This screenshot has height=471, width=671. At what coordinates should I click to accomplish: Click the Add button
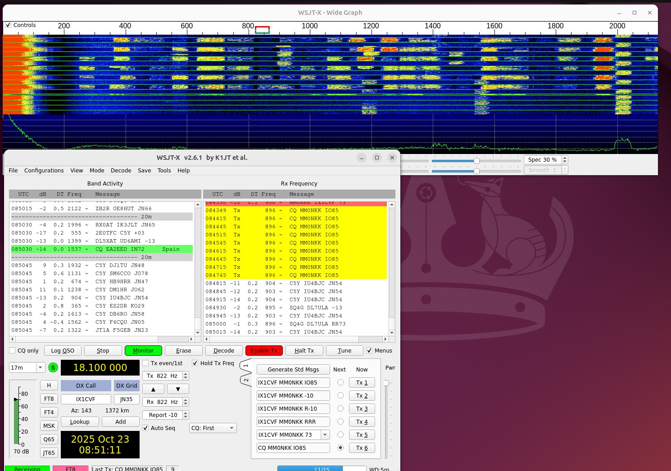coord(121,422)
